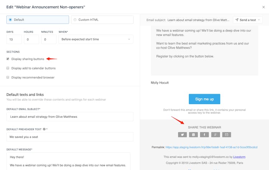Open the Livestorm link in footer
Viewport: 269px width, 170px height.
[x=239, y=157]
